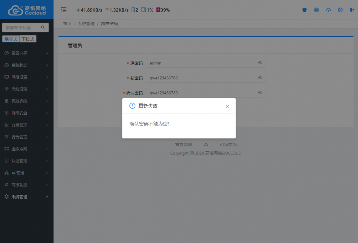Close the 更新失败 dialog
Screen dimensions: 358x243
[x=227, y=107]
